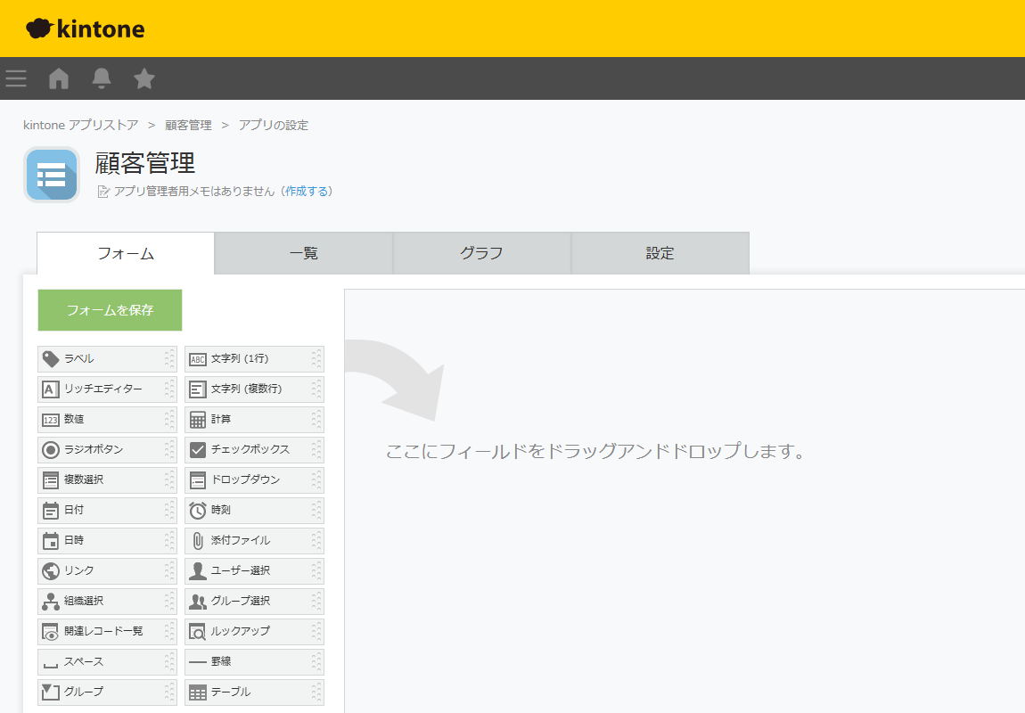Screen dimensions: 1025x713
Task: Open the 顧客管理 breadcrumb link
Action: click(188, 125)
